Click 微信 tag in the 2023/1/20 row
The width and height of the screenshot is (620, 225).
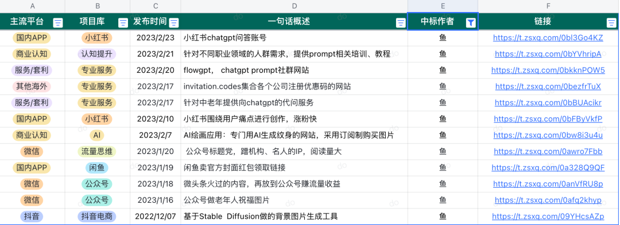[32, 151]
